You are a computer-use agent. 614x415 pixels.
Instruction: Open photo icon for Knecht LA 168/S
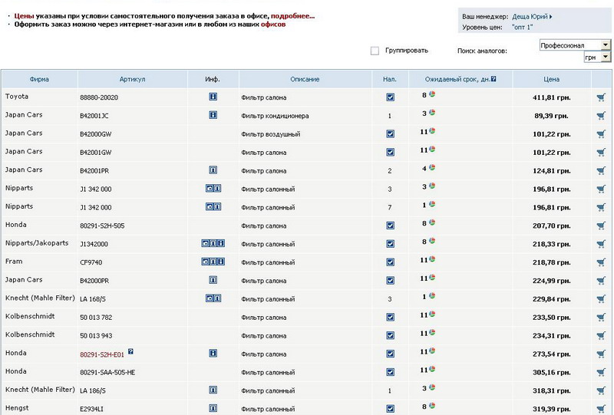pos(210,298)
